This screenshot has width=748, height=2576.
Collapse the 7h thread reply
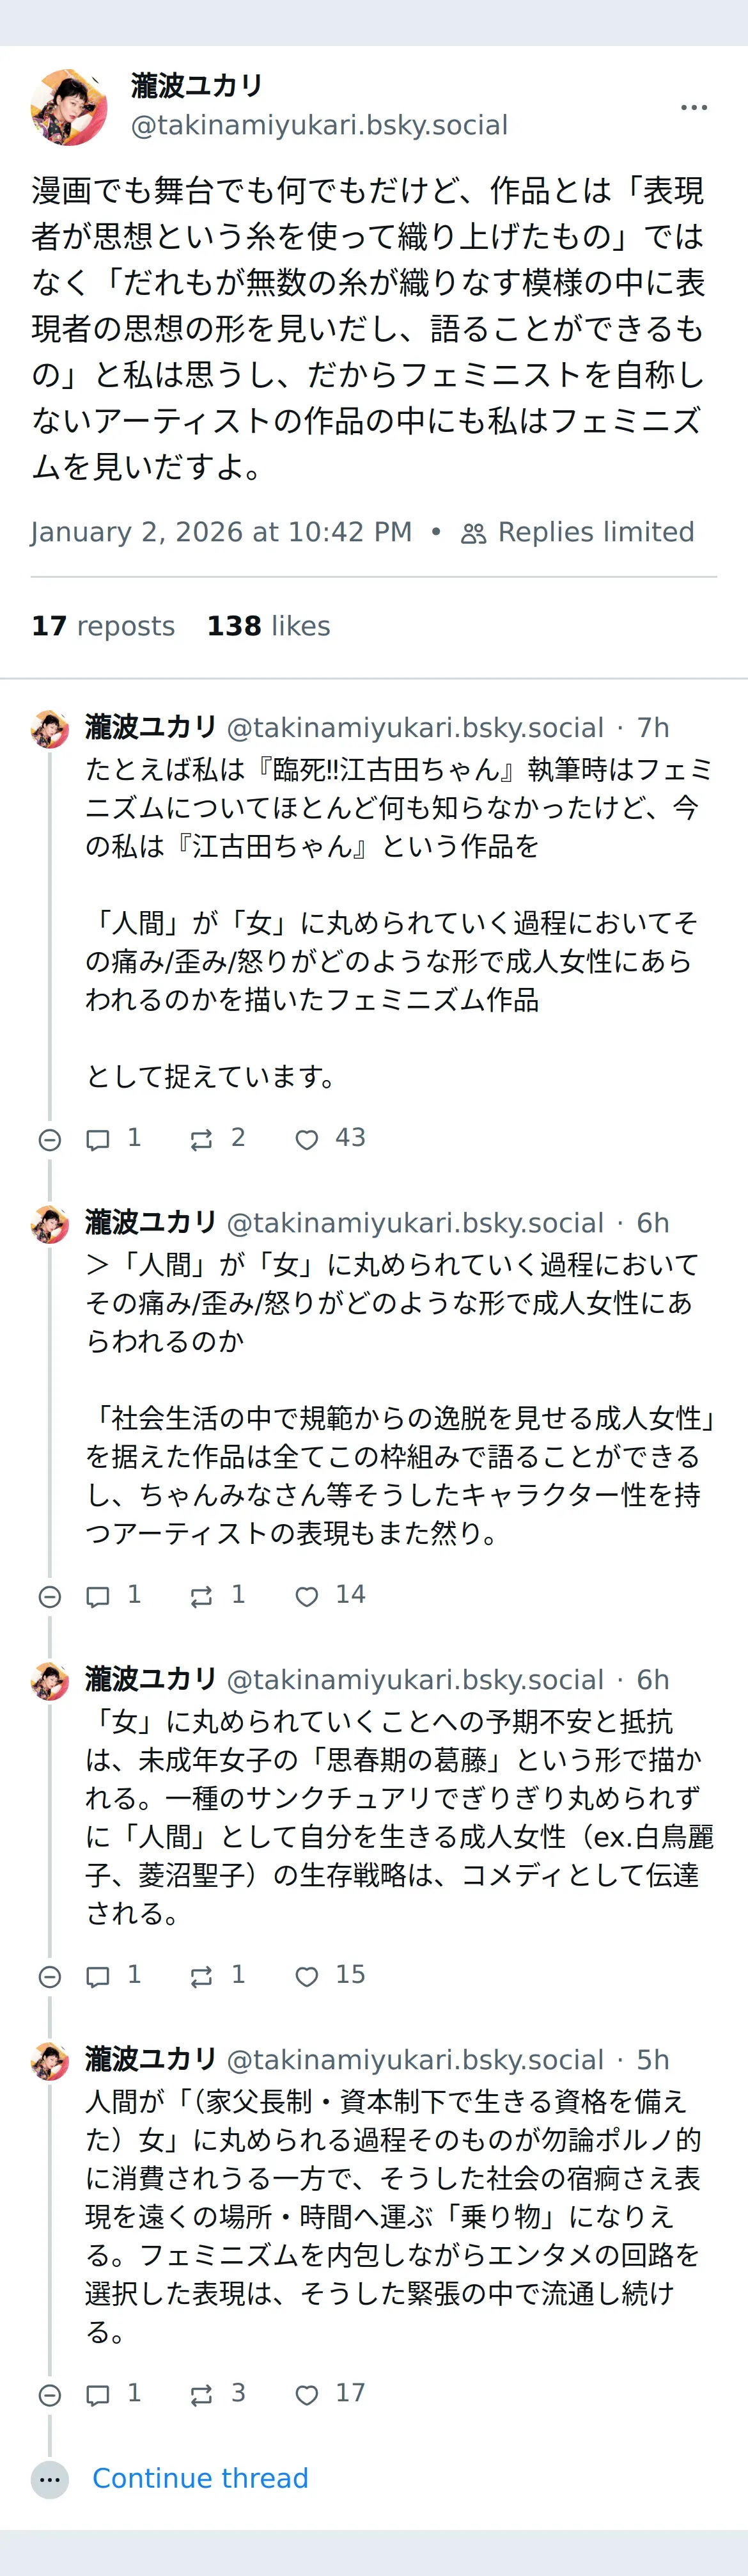click(x=50, y=1139)
